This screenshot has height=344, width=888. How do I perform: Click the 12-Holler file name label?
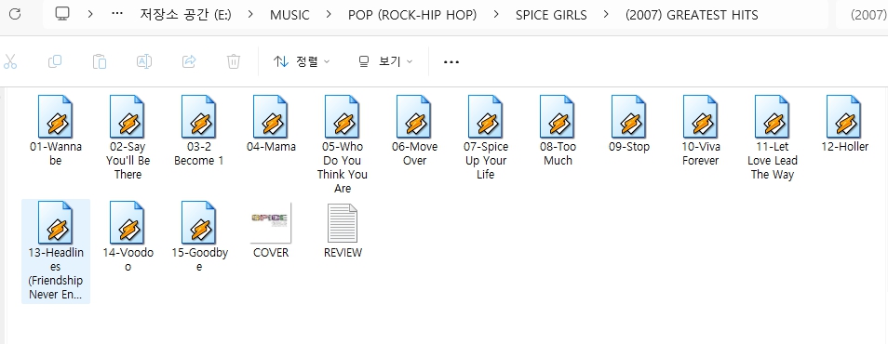(844, 147)
